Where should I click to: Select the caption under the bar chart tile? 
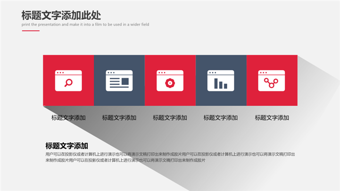point(221,118)
